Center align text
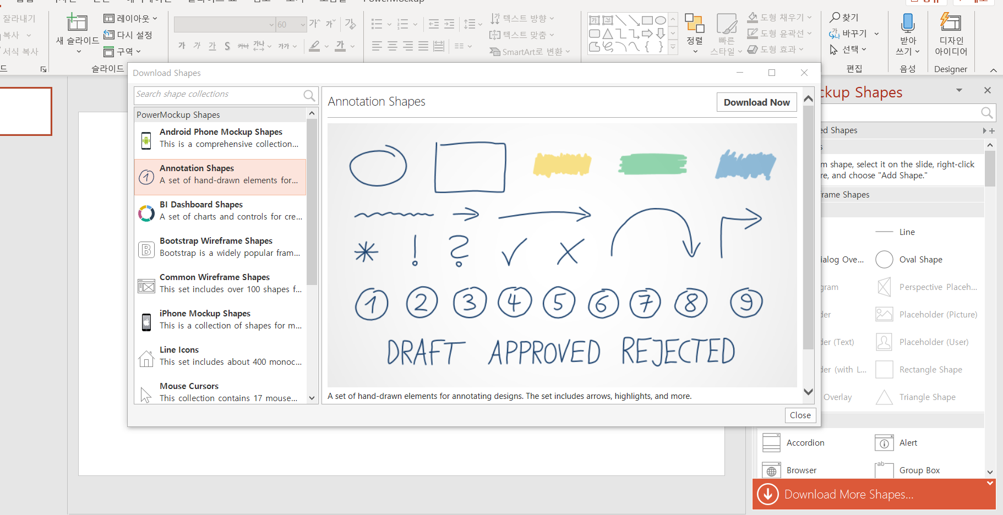This screenshot has height=515, width=1003. pyautogui.click(x=392, y=46)
